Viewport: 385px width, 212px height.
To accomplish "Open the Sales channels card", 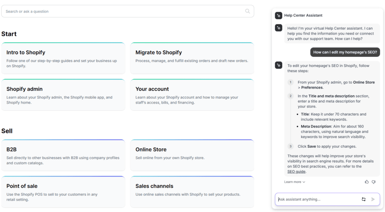I will pyautogui.click(x=192, y=191).
